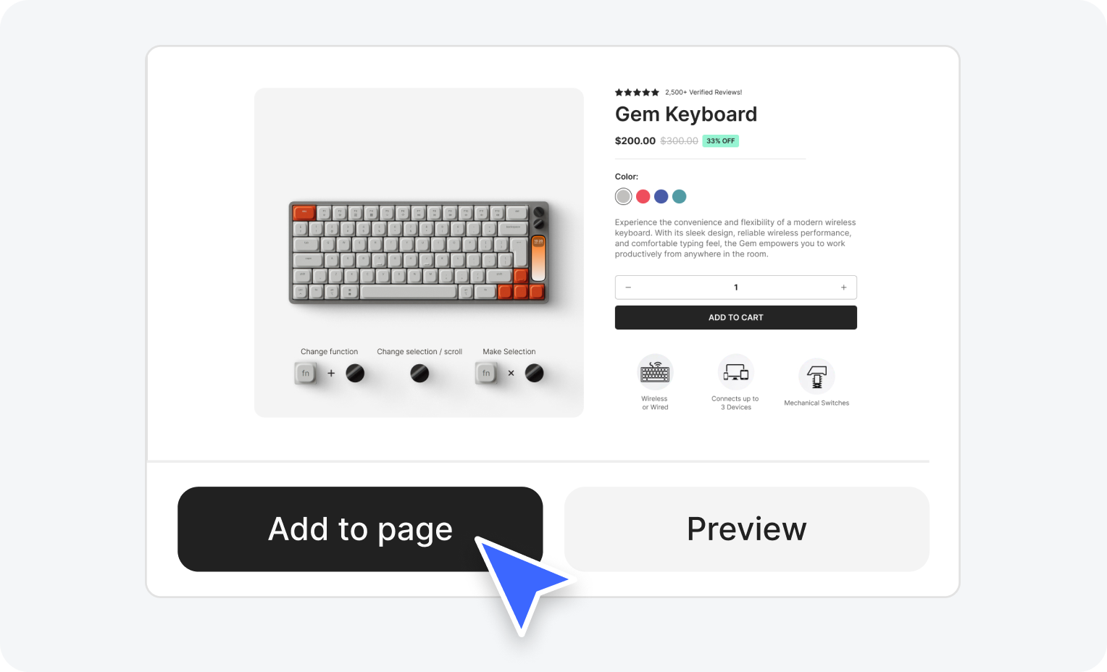Click the knob under Change selection / scroll
This screenshot has height=672, width=1107.
pyautogui.click(x=419, y=374)
